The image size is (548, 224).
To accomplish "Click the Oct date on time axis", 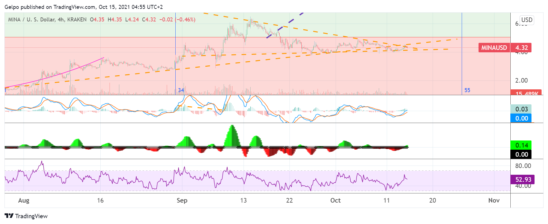I will 335,200.
